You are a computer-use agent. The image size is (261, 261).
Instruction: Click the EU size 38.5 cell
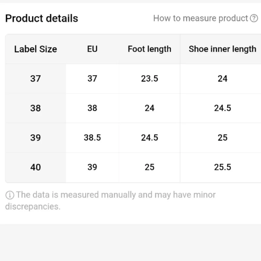pyautogui.click(x=92, y=137)
